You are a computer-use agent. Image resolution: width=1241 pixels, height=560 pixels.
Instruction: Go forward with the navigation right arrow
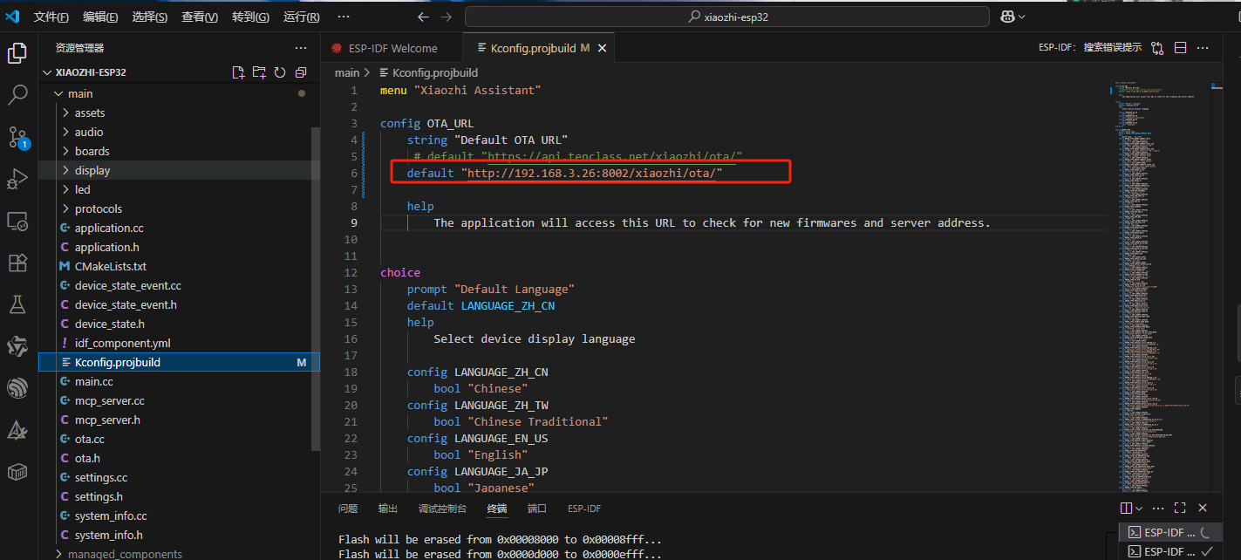(446, 17)
